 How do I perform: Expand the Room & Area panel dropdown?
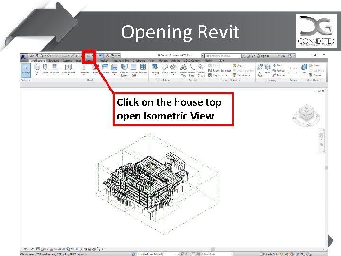click(x=231, y=80)
